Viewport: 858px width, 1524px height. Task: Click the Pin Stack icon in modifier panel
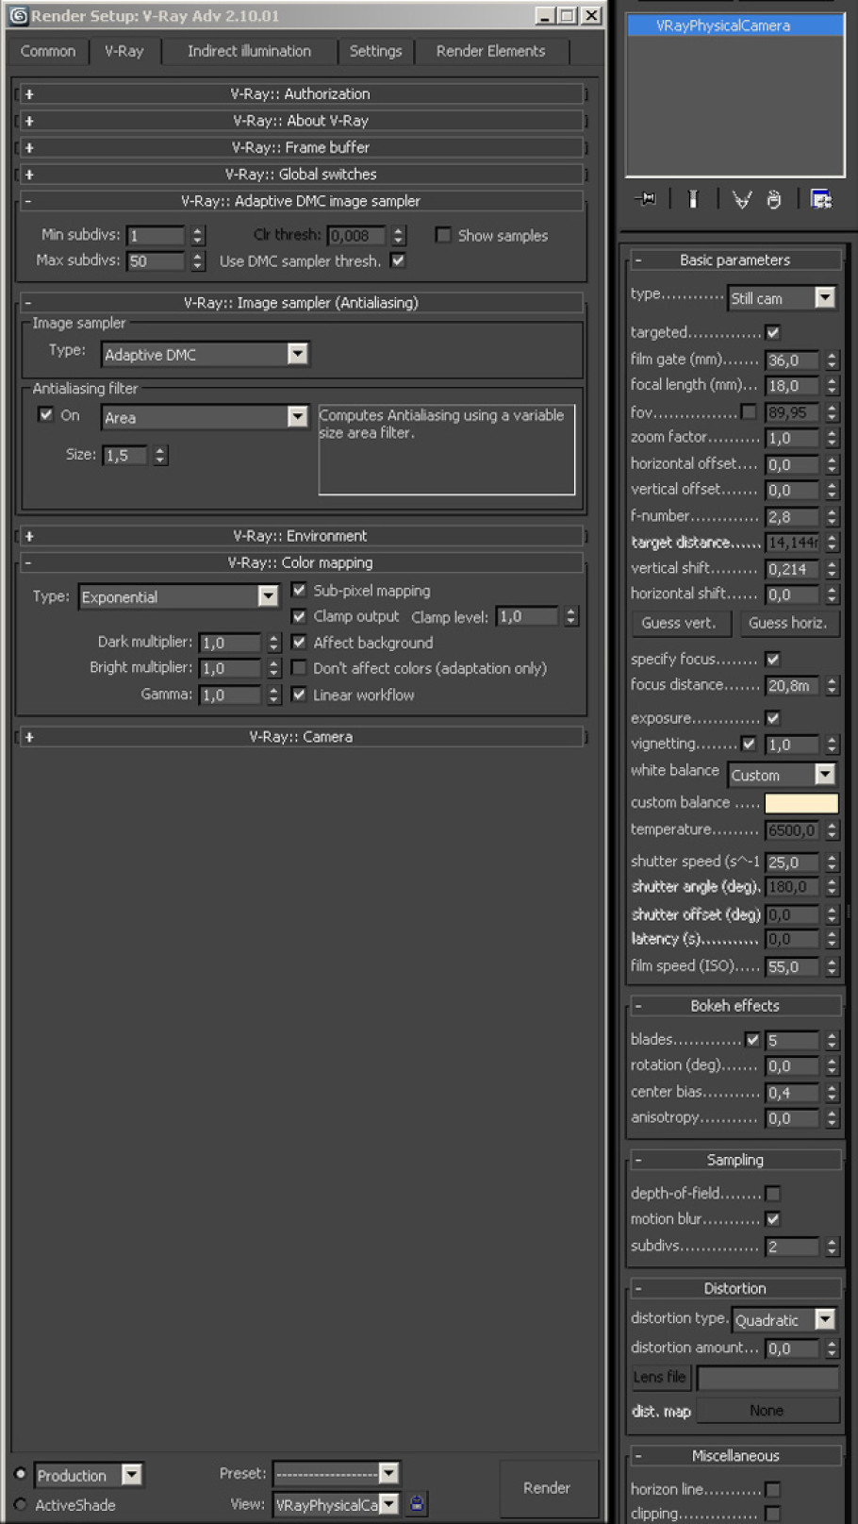[x=646, y=199]
